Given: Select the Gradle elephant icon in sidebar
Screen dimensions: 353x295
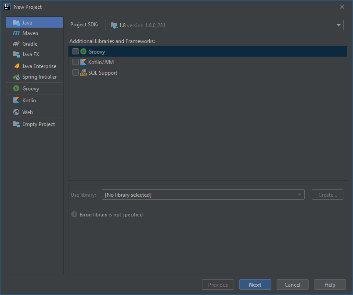Looking at the screenshot, I should (16, 43).
